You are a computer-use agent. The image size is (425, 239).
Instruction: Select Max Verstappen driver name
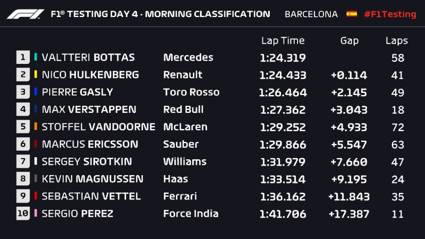point(89,109)
